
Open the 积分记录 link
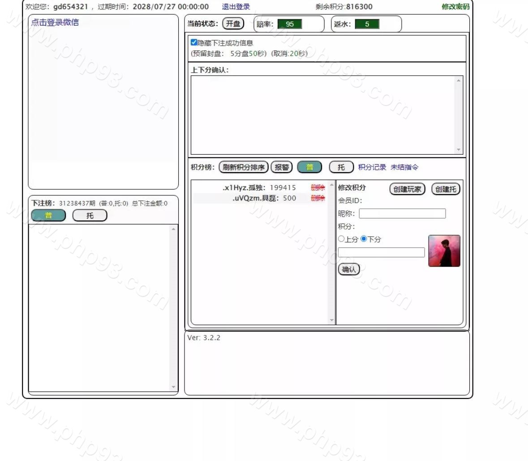point(372,167)
